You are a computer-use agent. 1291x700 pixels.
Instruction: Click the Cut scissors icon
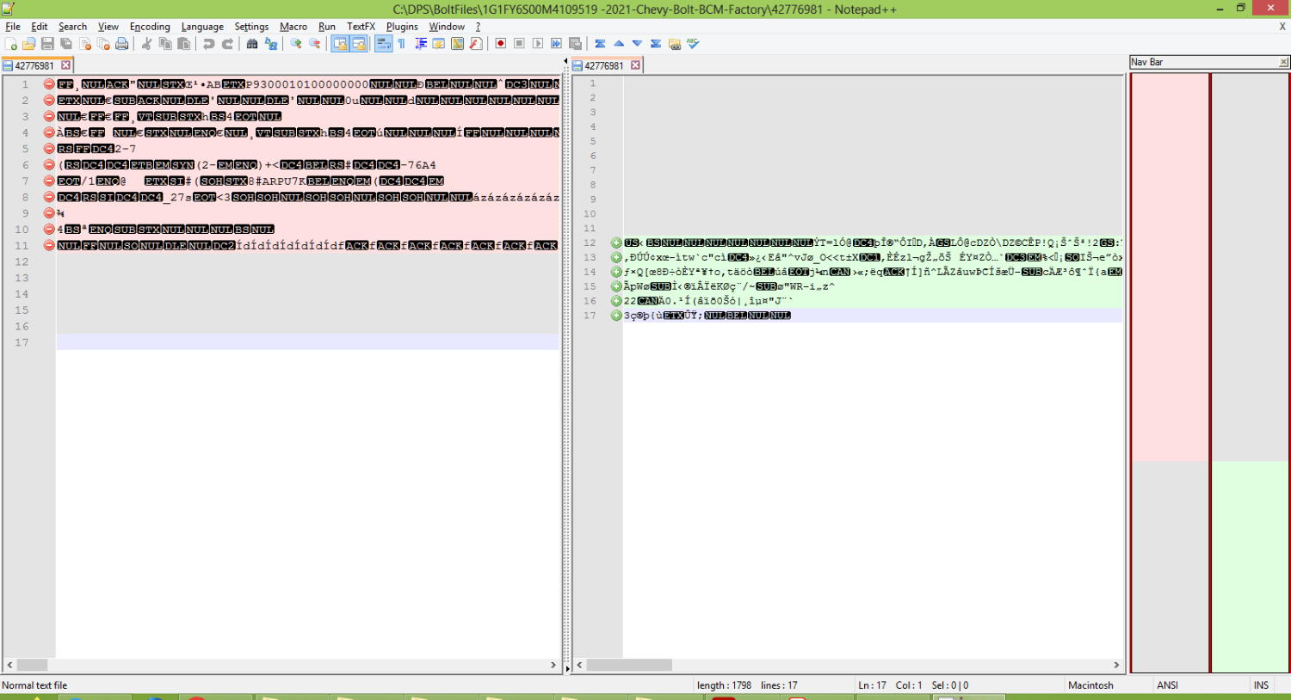[146, 44]
